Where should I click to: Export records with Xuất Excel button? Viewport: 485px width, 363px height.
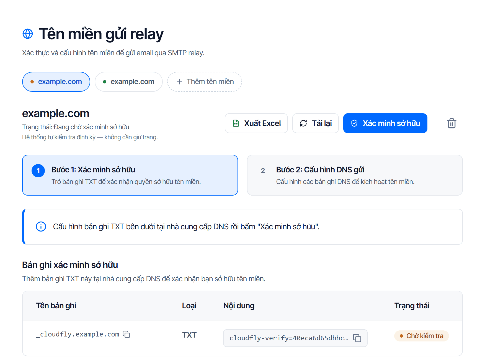[256, 123]
